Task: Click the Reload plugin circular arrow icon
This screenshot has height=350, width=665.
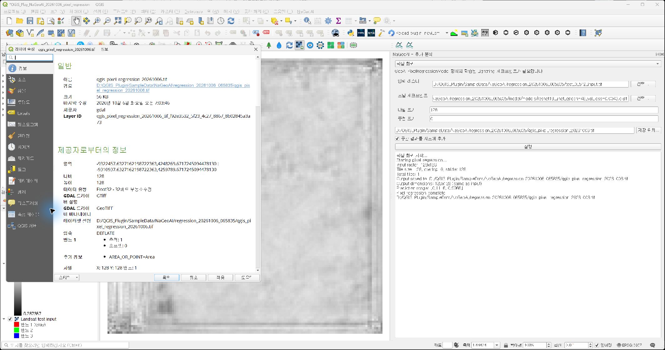Action: 391,33
